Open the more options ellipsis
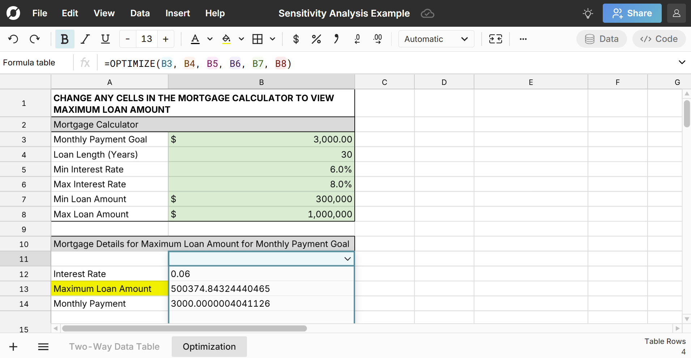This screenshot has height=358, width=691. [523, 39]
